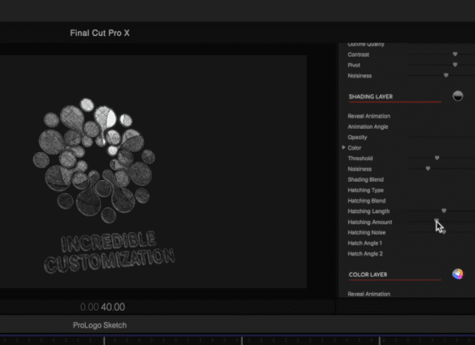Click the INCREDIBLE CUSTOMIZATION text in viewer
475x345 pixels.
pyautogui.click(x=109, y=252)
